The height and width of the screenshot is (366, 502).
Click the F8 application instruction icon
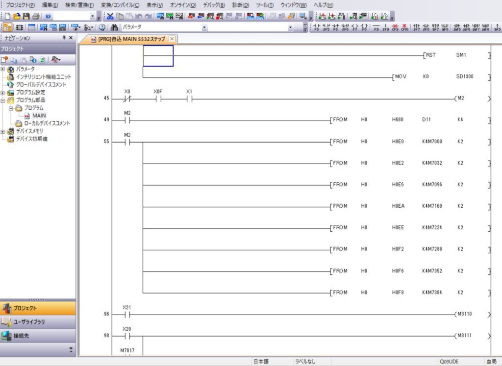click(x=364, y=27)
